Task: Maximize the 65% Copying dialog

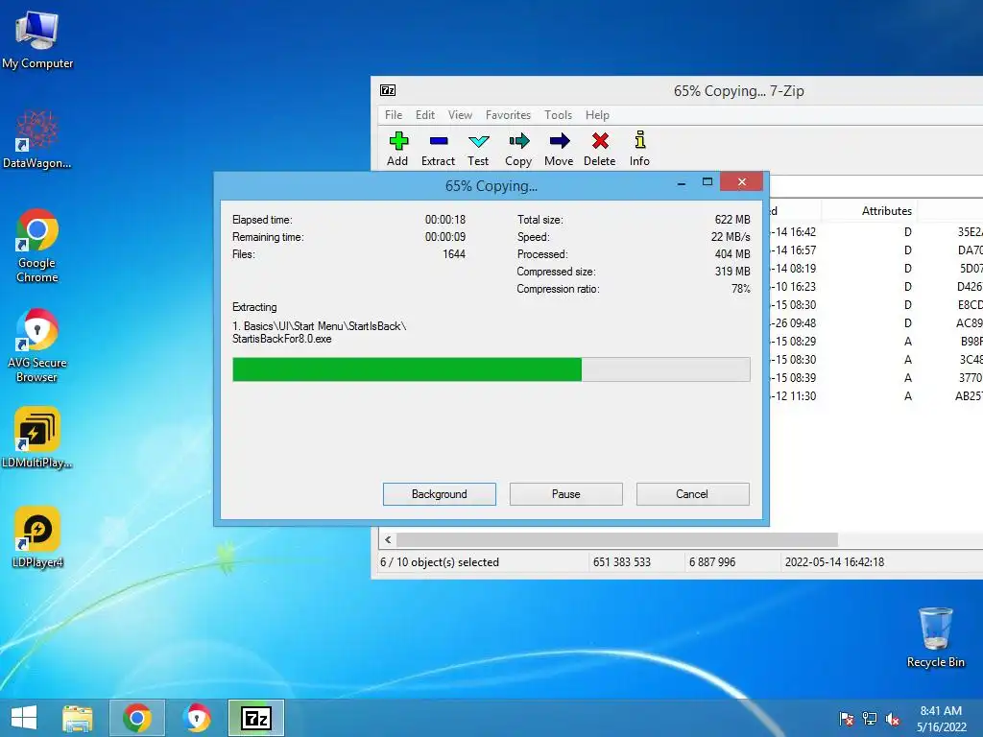Action: click(x=707, y=182)
